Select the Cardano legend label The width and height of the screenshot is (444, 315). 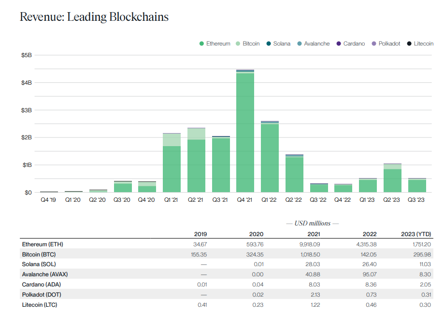point(354,44)
